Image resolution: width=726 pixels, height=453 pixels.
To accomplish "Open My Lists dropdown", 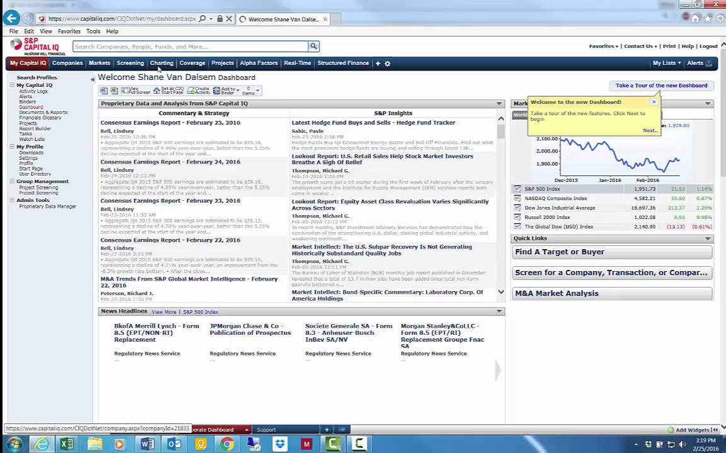I will [x=667, y=63].
